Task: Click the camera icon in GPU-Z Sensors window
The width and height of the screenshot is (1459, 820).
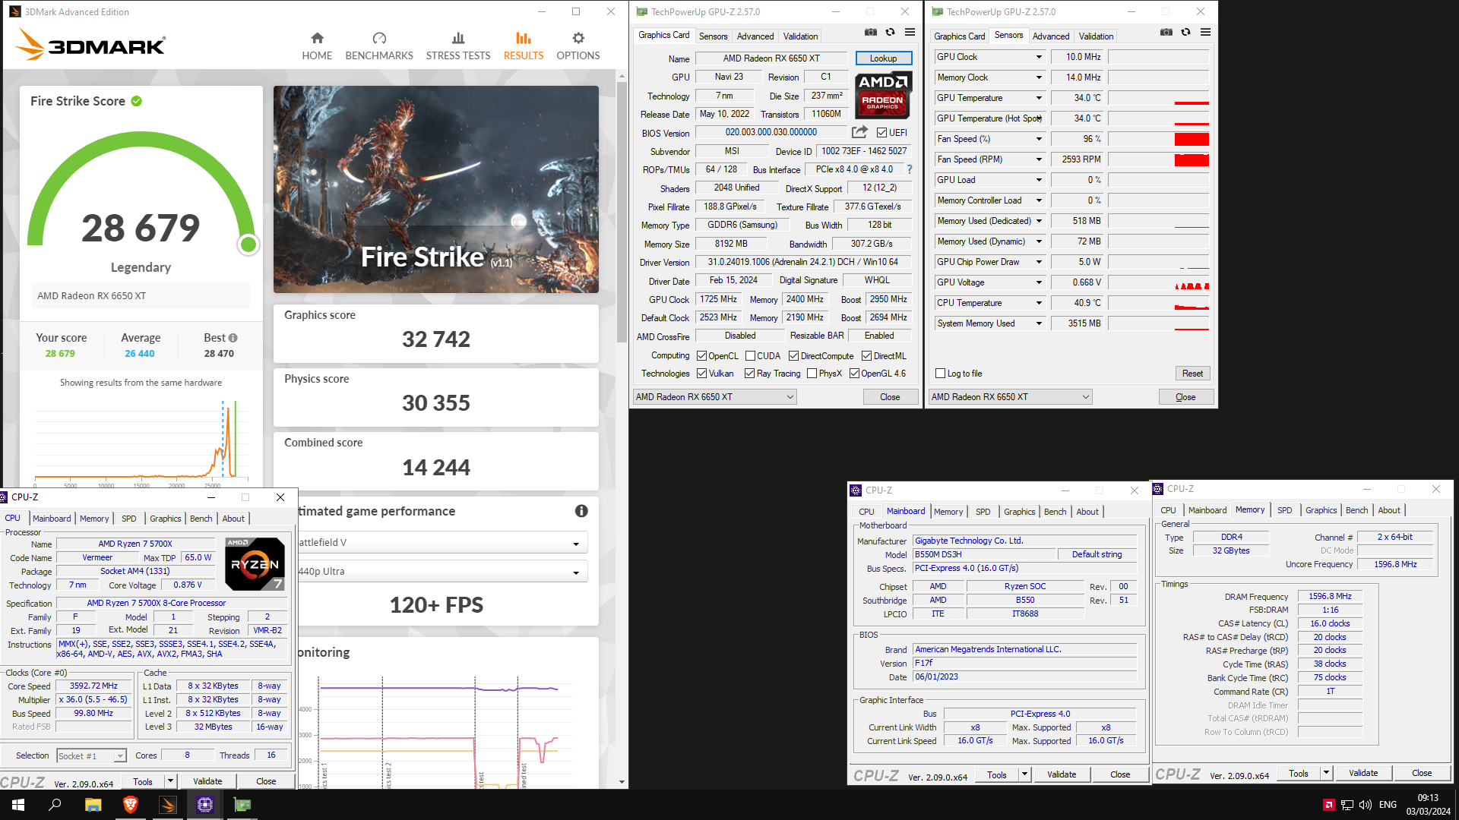Action: click(1166, 33)
